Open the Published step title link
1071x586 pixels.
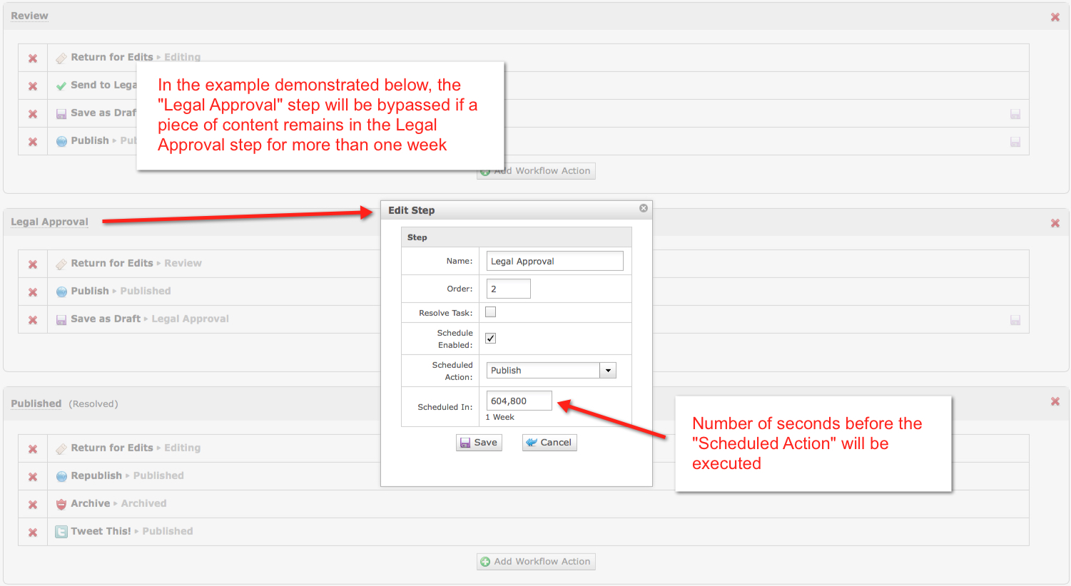[36, 403]
